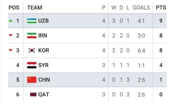Select the POS column header
The image size is (172, 104).
pyautogui.click(x=14, y=8)
